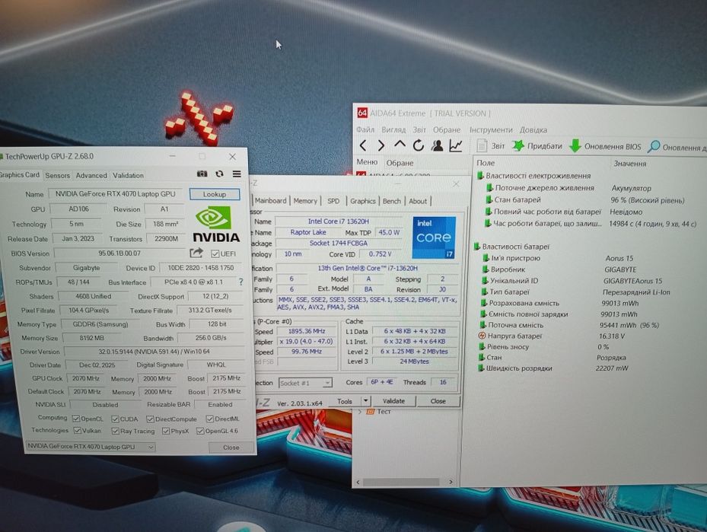Click the BIOS share/export icon in GPU-Z

pyautogui.click(x=196, y=253)
